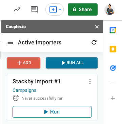
Task: Open Stackby import #1 options menu
Action: (90, 81)
